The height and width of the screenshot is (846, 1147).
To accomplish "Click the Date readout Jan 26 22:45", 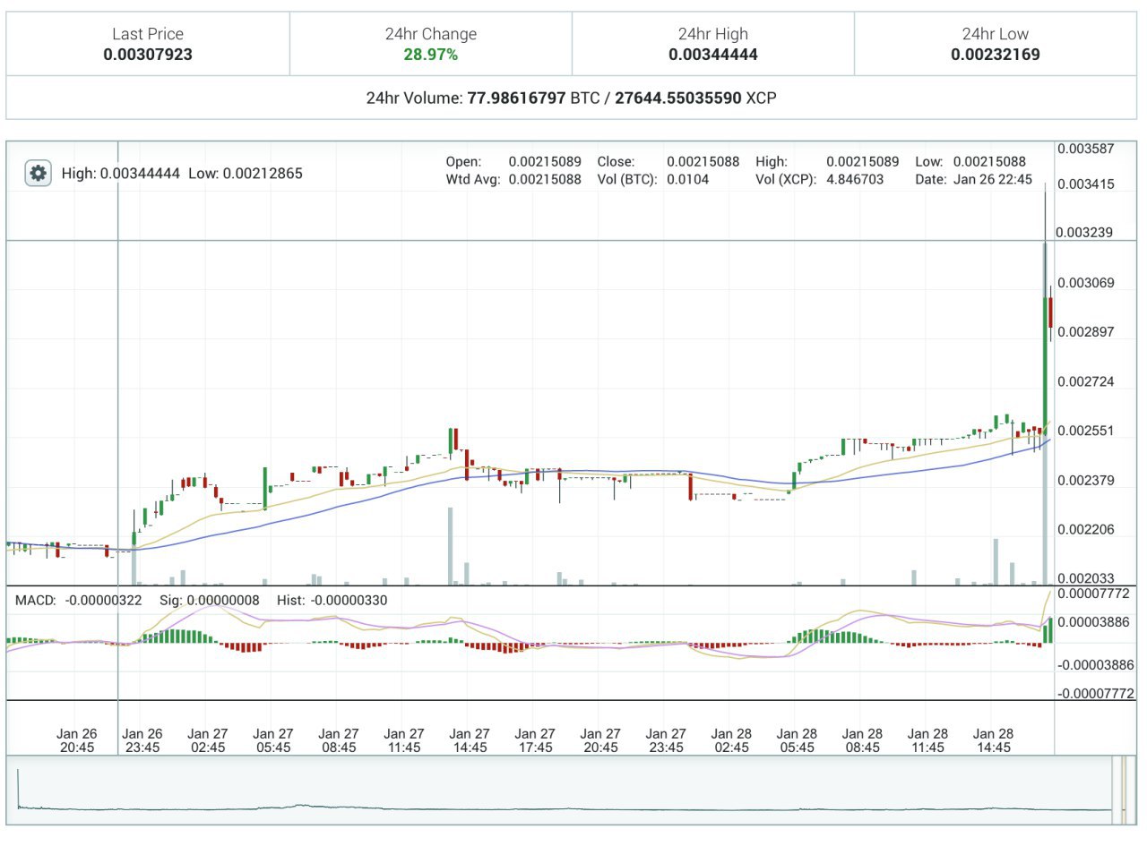I will (x=992, y=179).
